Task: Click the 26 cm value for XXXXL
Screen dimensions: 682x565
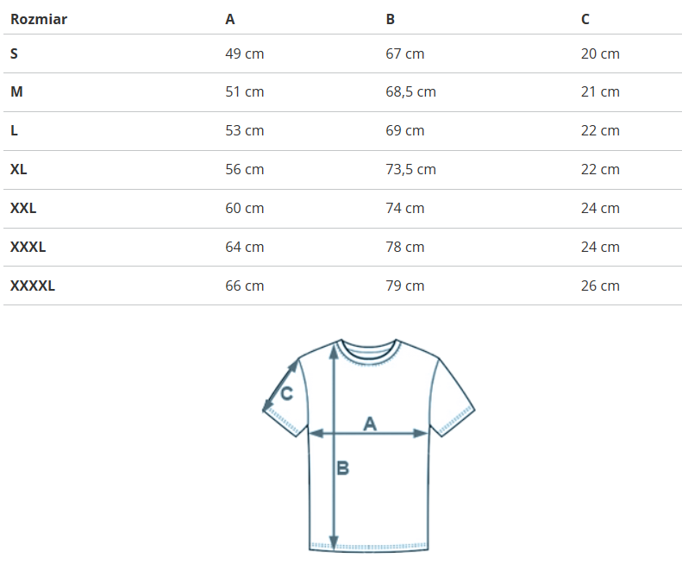Action: pos(600,286)
